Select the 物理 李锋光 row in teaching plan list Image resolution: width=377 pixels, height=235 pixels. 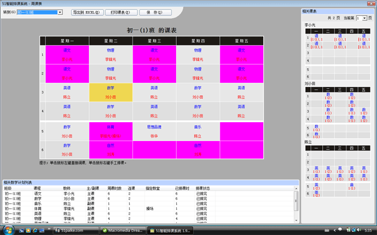148,219
